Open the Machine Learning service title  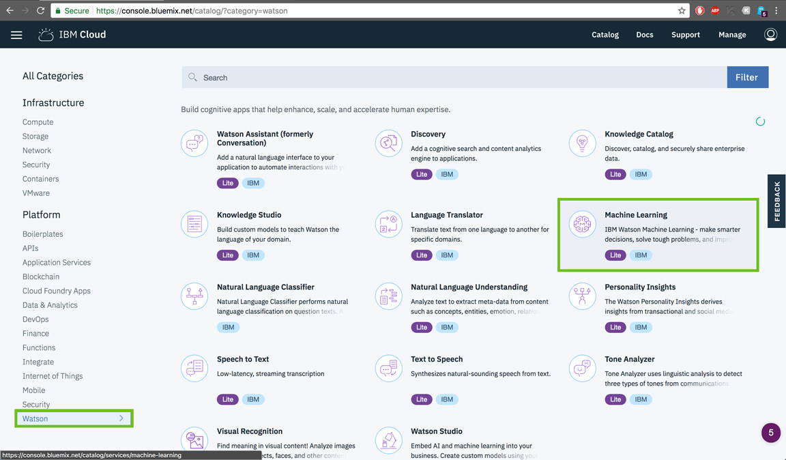[x=636, y=215]
